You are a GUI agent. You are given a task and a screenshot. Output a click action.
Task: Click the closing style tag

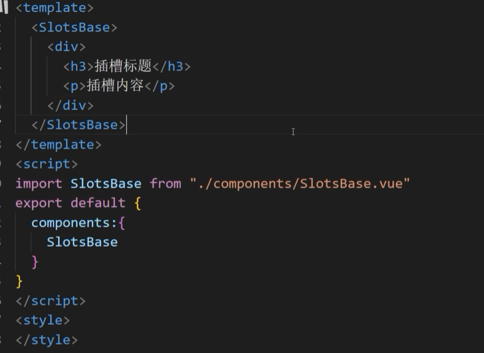(x=47, y=339)
